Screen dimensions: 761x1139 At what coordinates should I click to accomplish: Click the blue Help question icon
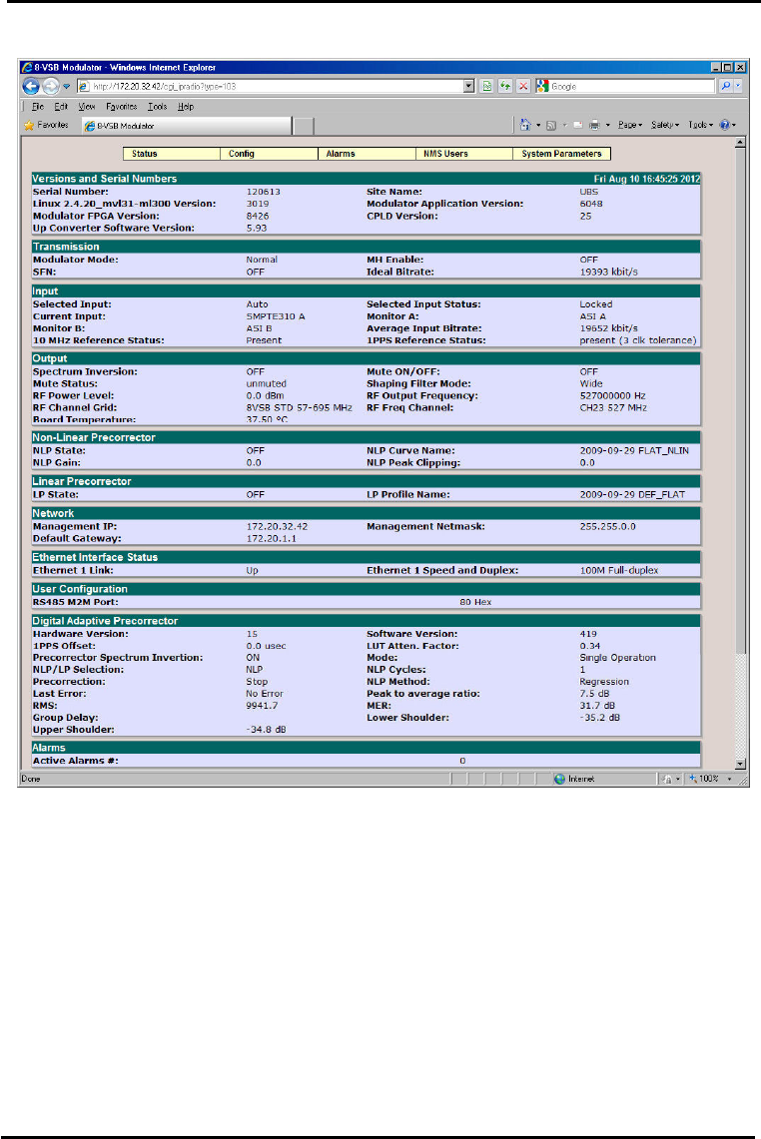tap(725, 125)
